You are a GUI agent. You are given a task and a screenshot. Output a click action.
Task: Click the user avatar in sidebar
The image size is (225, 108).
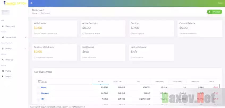(6, 12)
